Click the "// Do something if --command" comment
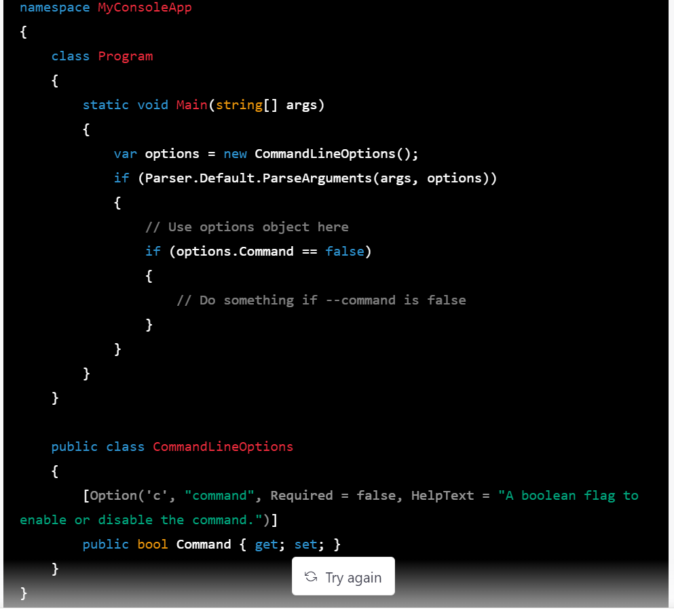The width and height of the screenshot is (674, 611). coord(320,300)
